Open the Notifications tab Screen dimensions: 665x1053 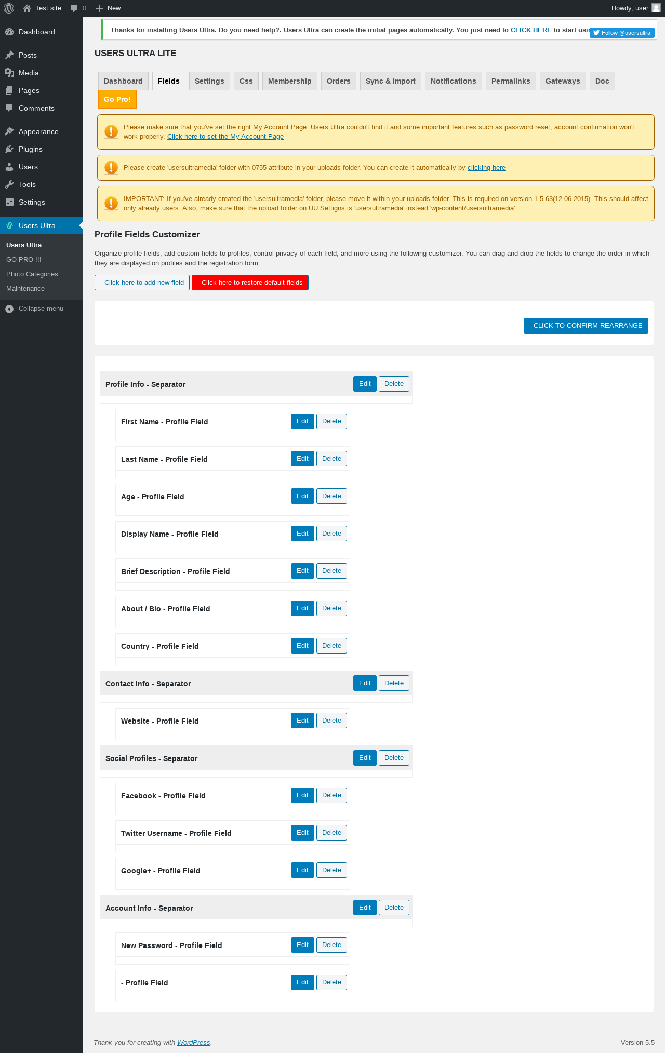pos(454,81)
